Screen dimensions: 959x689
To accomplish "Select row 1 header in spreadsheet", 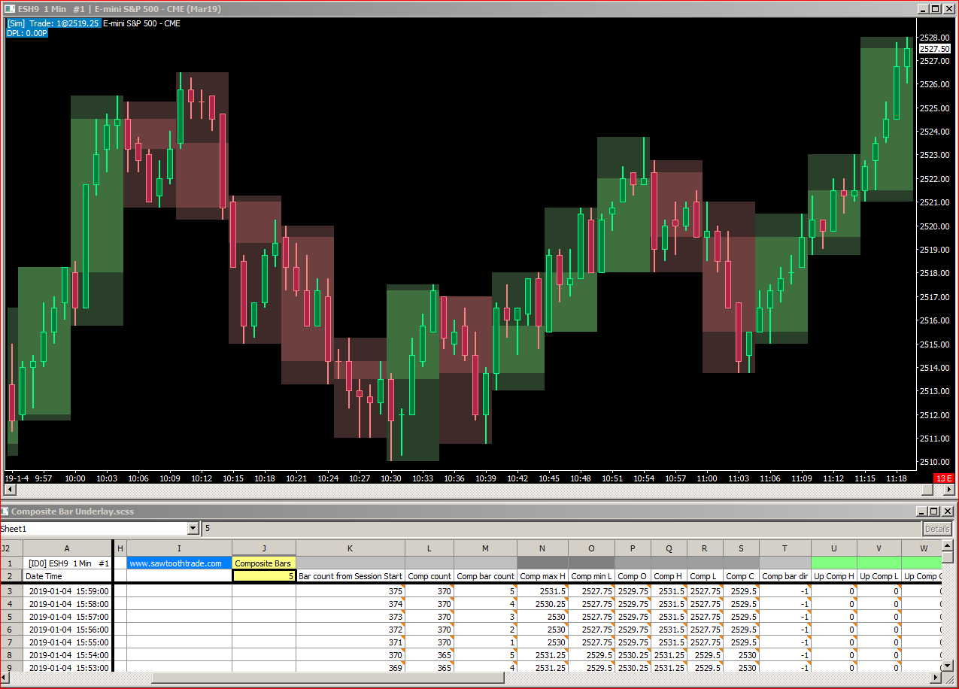I will 11,563.
